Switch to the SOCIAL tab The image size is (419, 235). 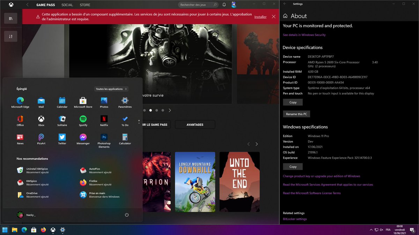[x=67, y=5]
